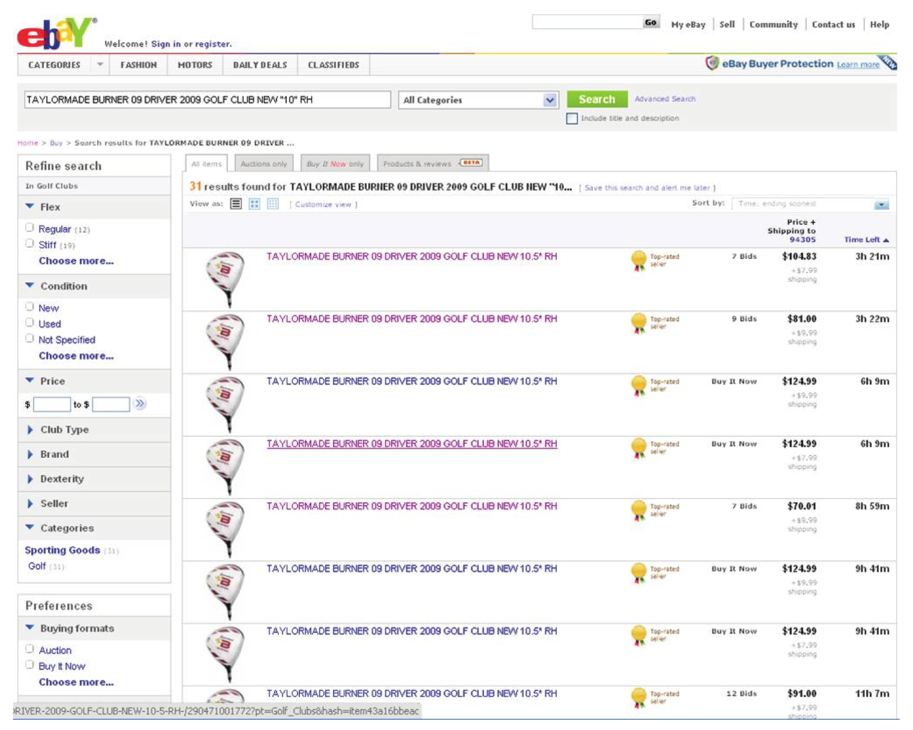Image resolution: width=913 pixels, height=730 pixels.
Task: Open the Help link
Action: tap(879, 25)
